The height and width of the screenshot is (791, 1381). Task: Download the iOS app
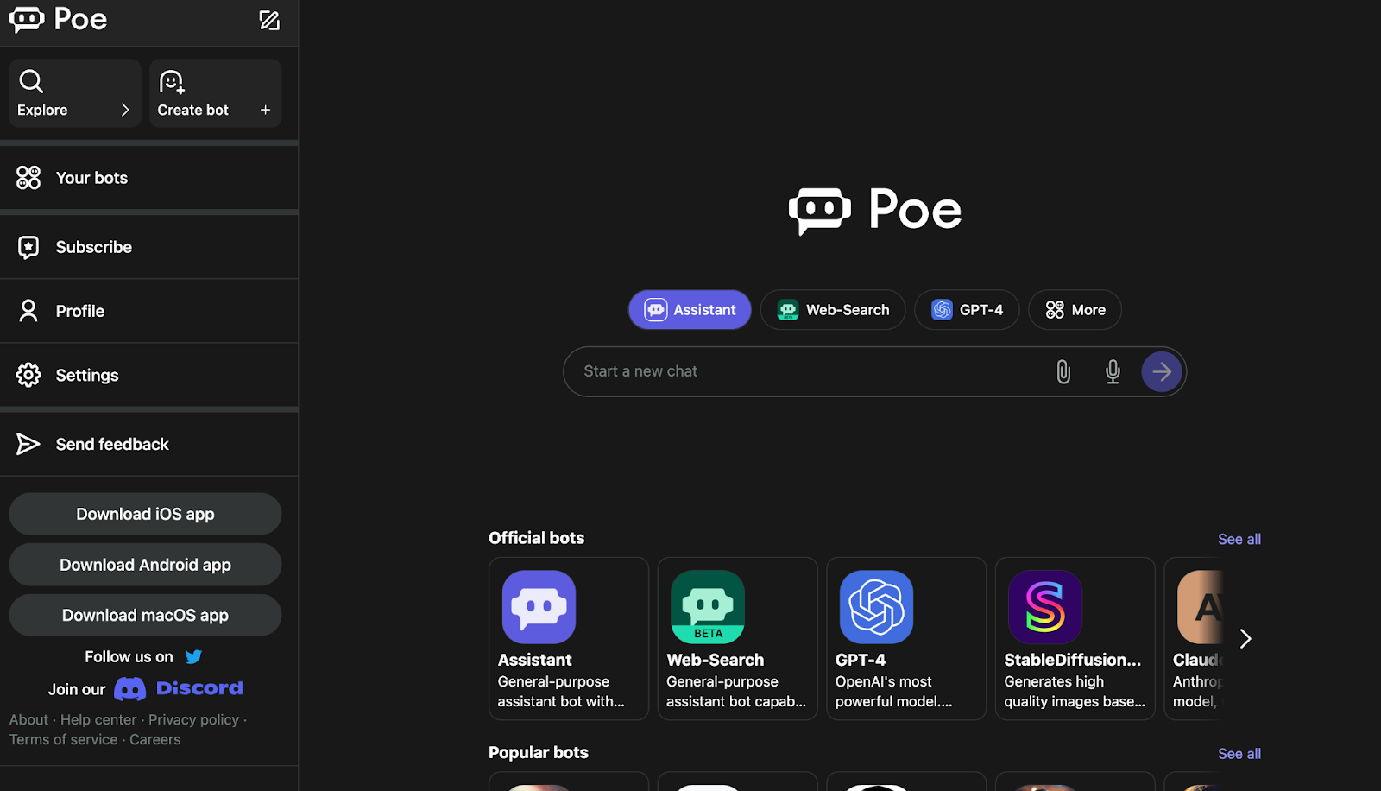145,514
